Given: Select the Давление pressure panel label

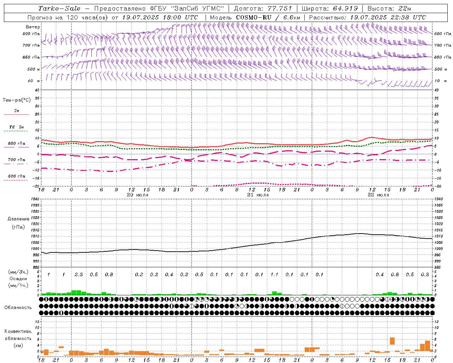Looking at the screenshot, I should tap(18, 219).
